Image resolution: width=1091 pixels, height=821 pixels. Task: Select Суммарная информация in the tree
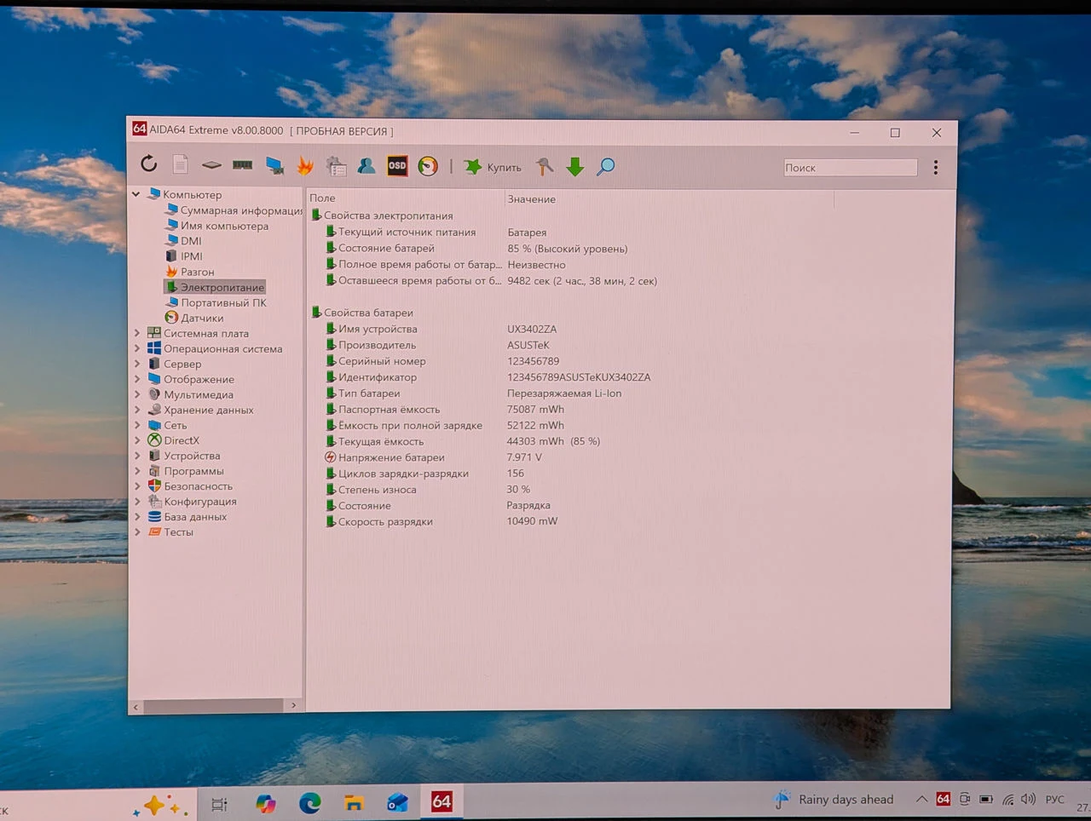234,210
